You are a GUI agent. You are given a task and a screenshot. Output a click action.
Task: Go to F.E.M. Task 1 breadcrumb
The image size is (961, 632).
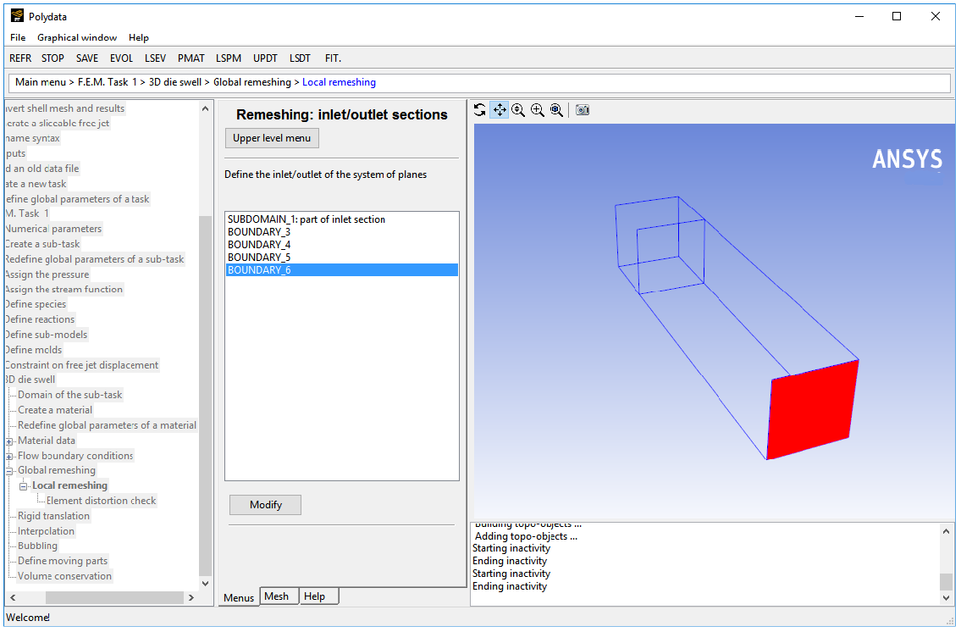coord(108,82)
